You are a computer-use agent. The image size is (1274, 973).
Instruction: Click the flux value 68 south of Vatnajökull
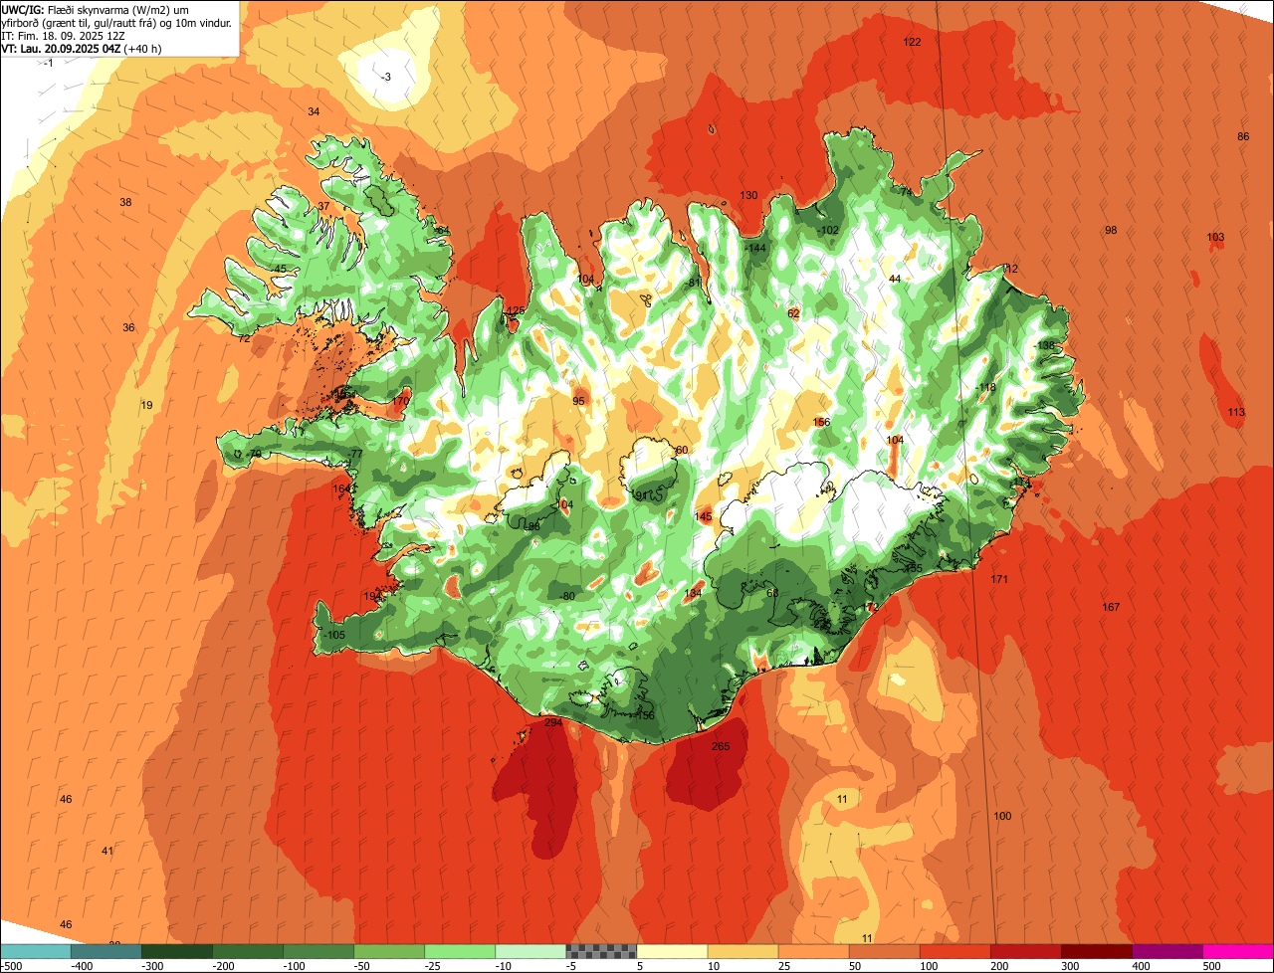(772, 593)
